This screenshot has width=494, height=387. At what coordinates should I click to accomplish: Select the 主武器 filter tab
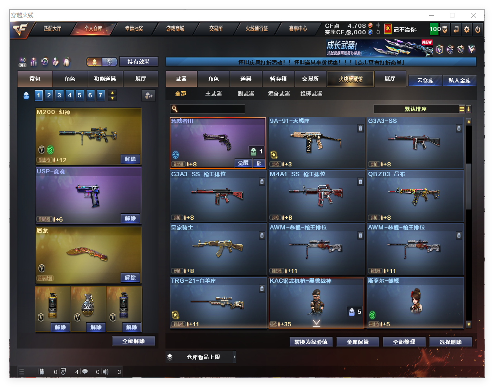point(214,94)
